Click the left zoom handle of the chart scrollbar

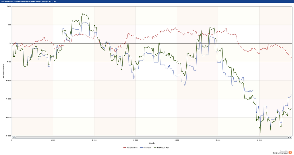coord(15,137)
